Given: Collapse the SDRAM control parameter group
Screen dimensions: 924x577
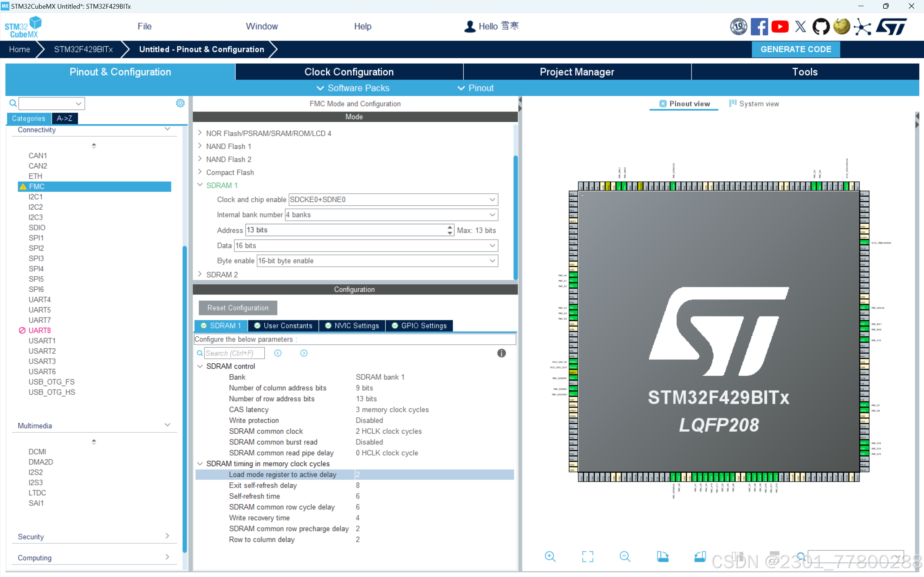Looking at the screenshot, I should pyautogui.click(x=200, y=366).
